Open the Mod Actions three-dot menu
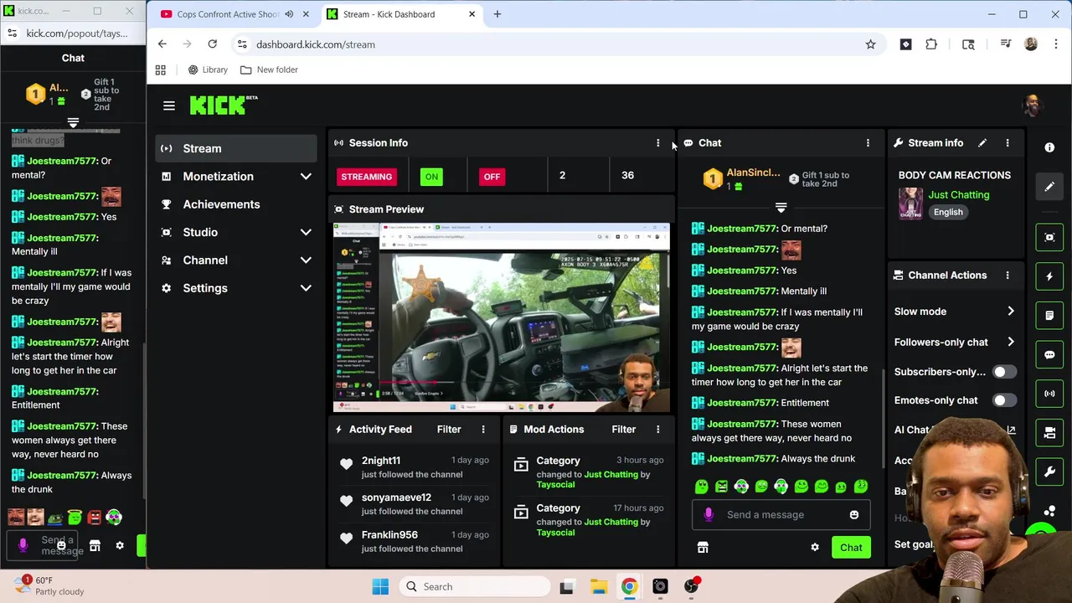The image size is (1072, 603). 657,429
